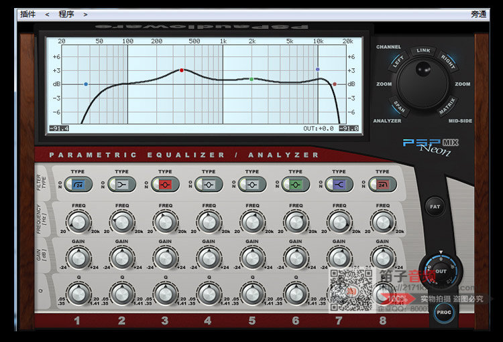Click the band number 4 label
The width and height of the screenshot is (503, 342).
208,321
